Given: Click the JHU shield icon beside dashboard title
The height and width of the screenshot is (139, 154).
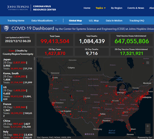Looking at the screenshot, I should click(6, 28).
